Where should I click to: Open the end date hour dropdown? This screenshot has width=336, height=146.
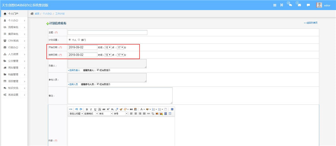pyautogui.click(x=108, y=55)
